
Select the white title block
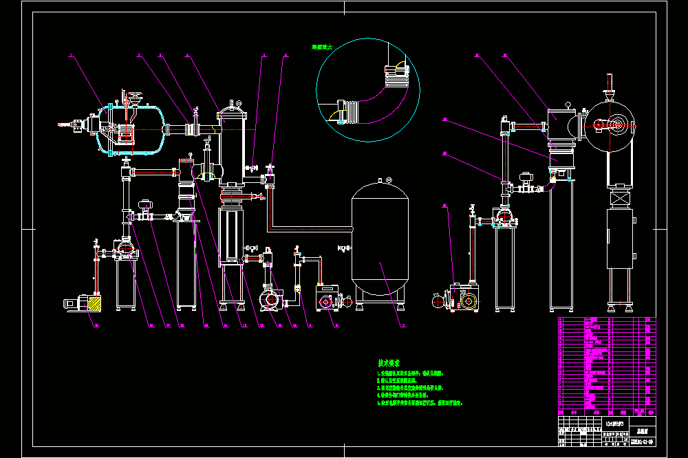click(607, 431)
